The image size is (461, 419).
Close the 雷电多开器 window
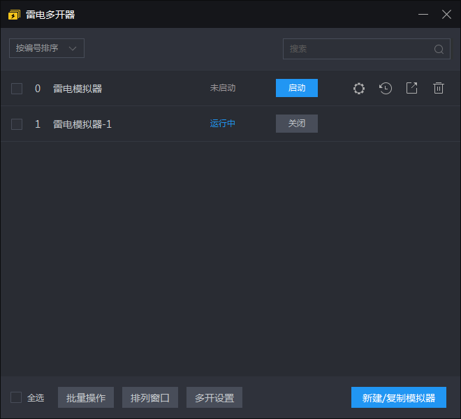pos(446,14)
